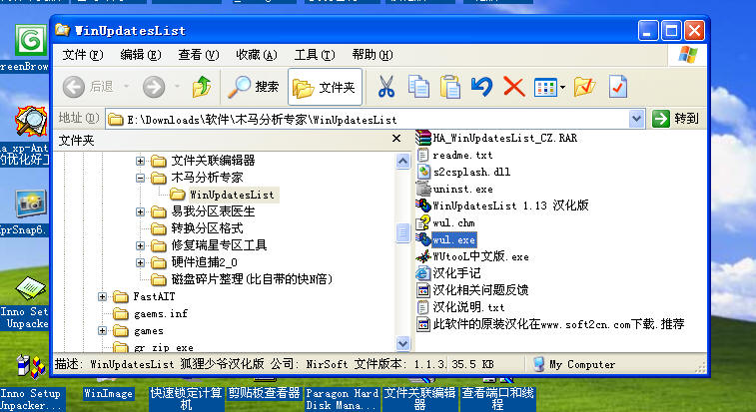Open the address bar dropdown arrow
Image resolution: width=756 pixels, height=412 pixels.
(x=636, y=119)
